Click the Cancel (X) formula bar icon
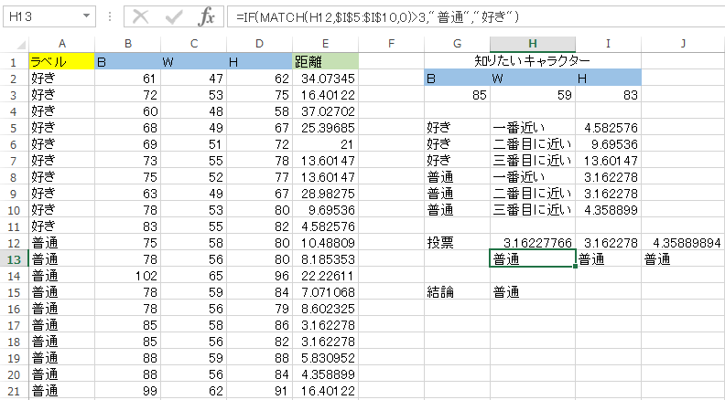Image resolution: width=725 pixels, height=400 pixels. pyautogui.click(x=141, y=17)
